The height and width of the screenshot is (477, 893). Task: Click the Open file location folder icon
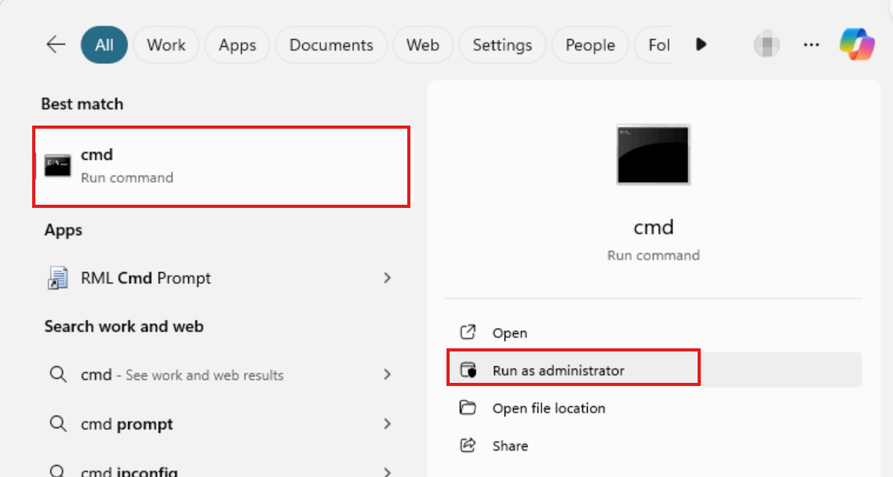click(x=468, y=407)
